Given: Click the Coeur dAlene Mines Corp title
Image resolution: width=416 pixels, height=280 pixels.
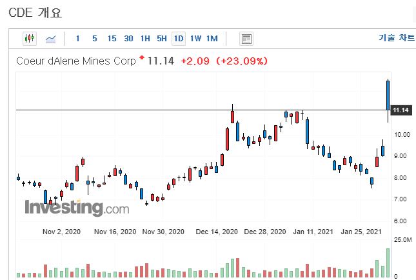Looking at the screenshot, I should [x=76, y=61].
